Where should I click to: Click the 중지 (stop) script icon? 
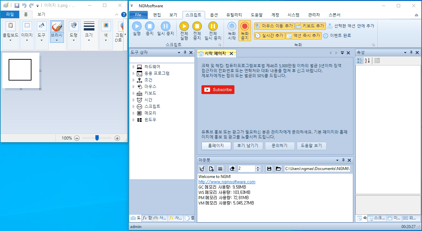click(x=150, y=26)
